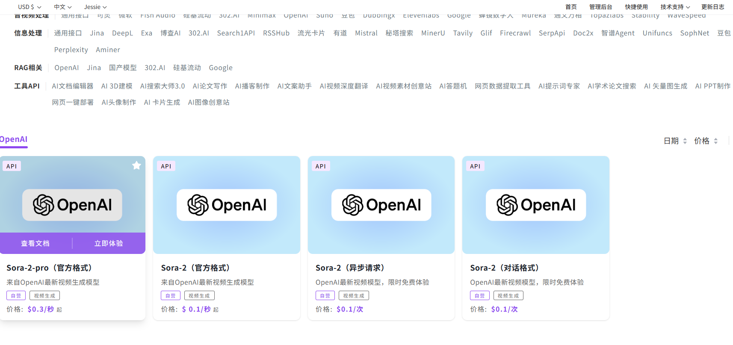Click the favorite star on Sora-2-pro card

point(136,165)
